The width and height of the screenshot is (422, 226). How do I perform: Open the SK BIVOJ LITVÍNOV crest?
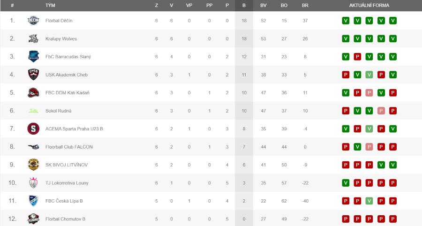pos(33,165)
